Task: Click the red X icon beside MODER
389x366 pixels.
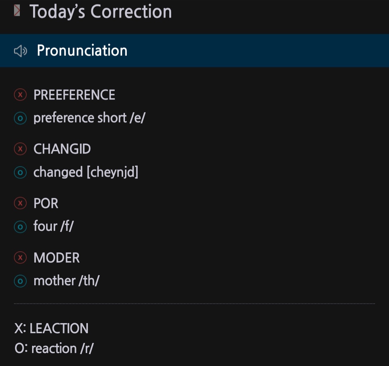Action: point(20,258)
